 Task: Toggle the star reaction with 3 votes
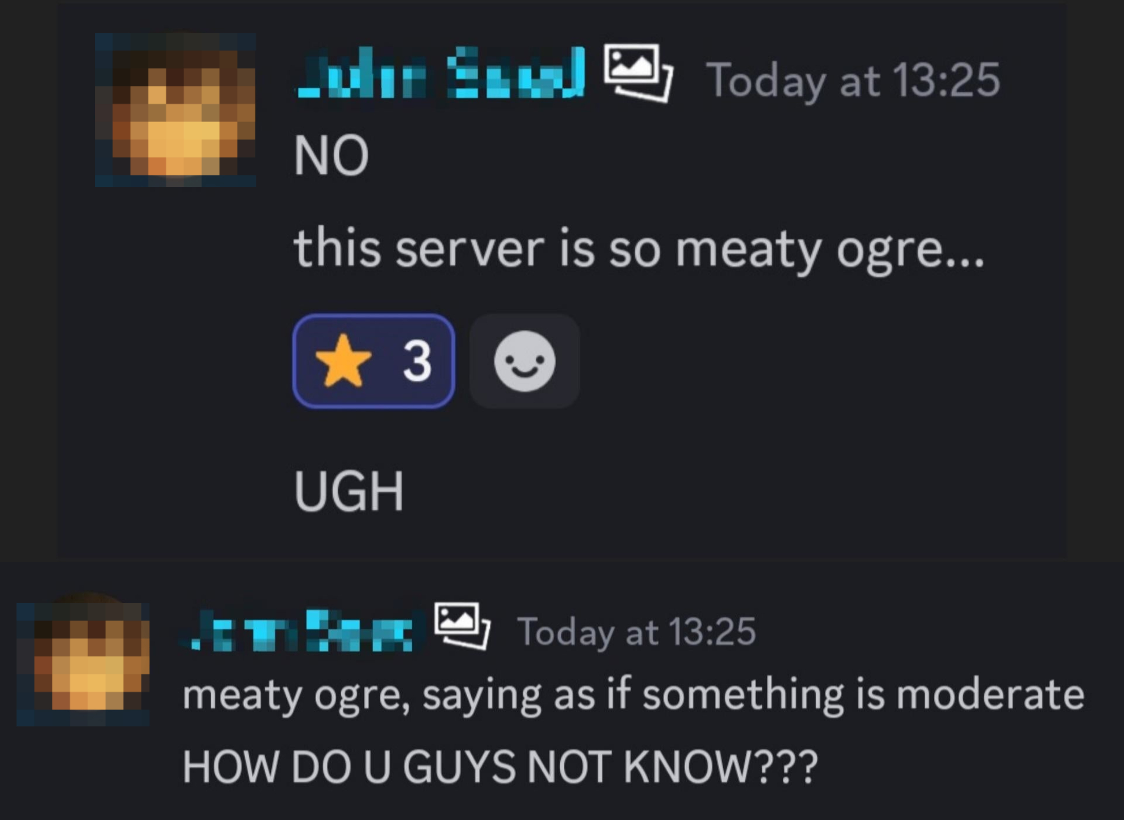pos(374,361)
